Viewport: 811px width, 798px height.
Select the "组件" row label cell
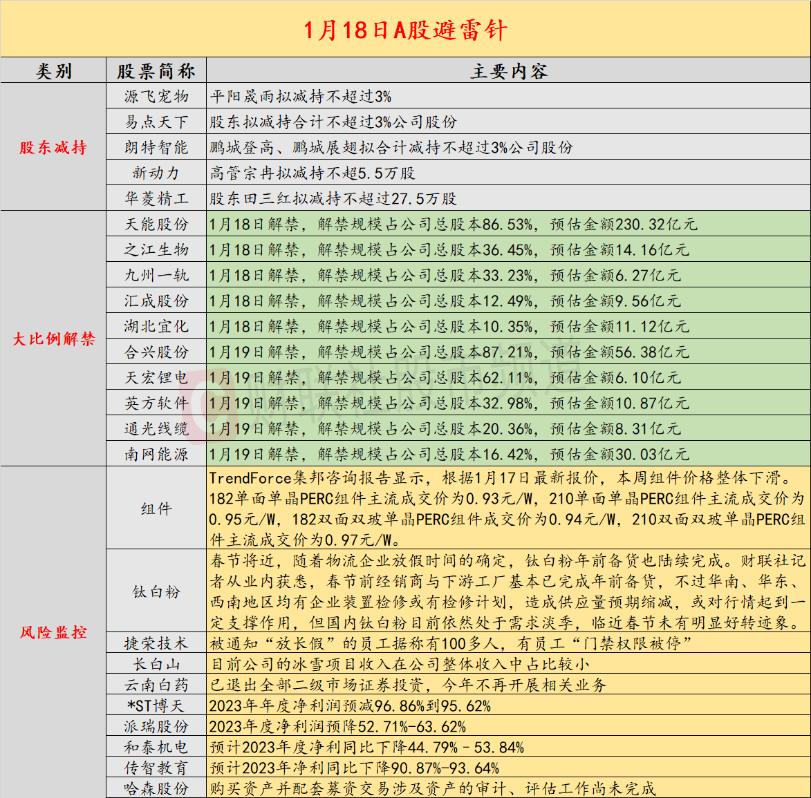click(156, 509)
